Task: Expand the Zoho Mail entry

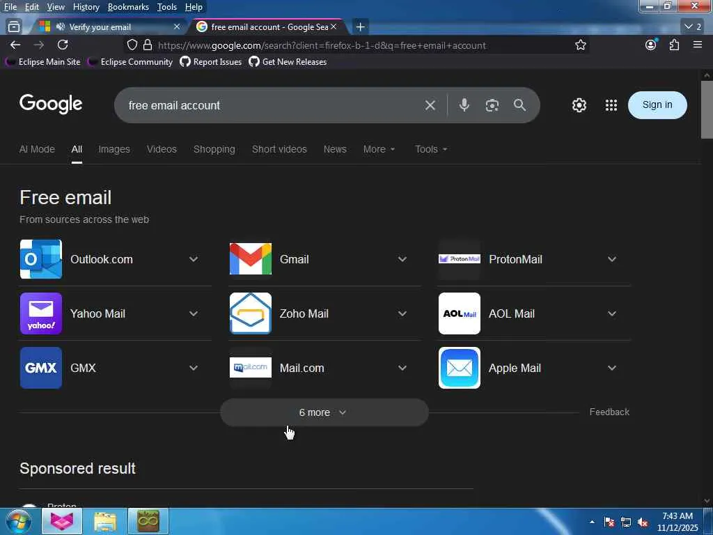Action: (402, 313)
